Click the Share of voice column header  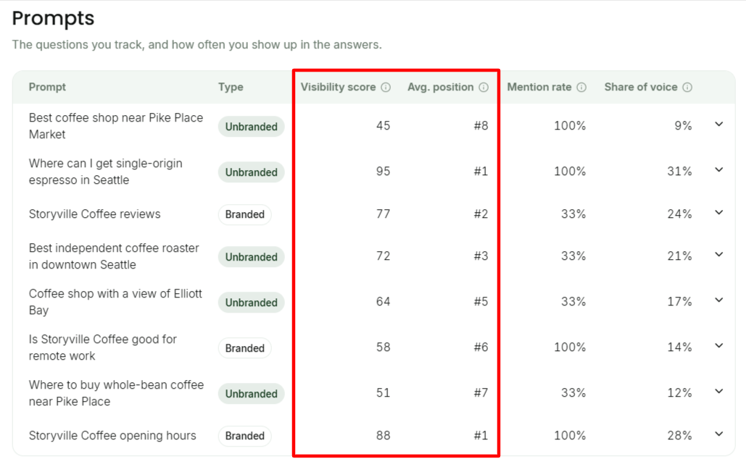pyautogui.click(x=641, y=88)
